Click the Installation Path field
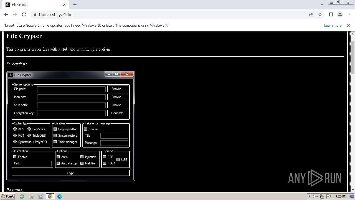Image resolution: width=355 pixels, height=200 pixels. tap(38, 163)
